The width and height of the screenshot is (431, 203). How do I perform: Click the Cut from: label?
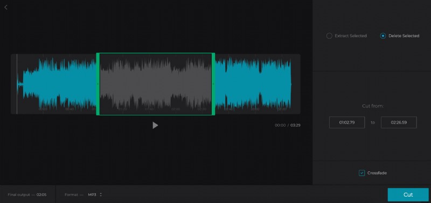[373, 106]
